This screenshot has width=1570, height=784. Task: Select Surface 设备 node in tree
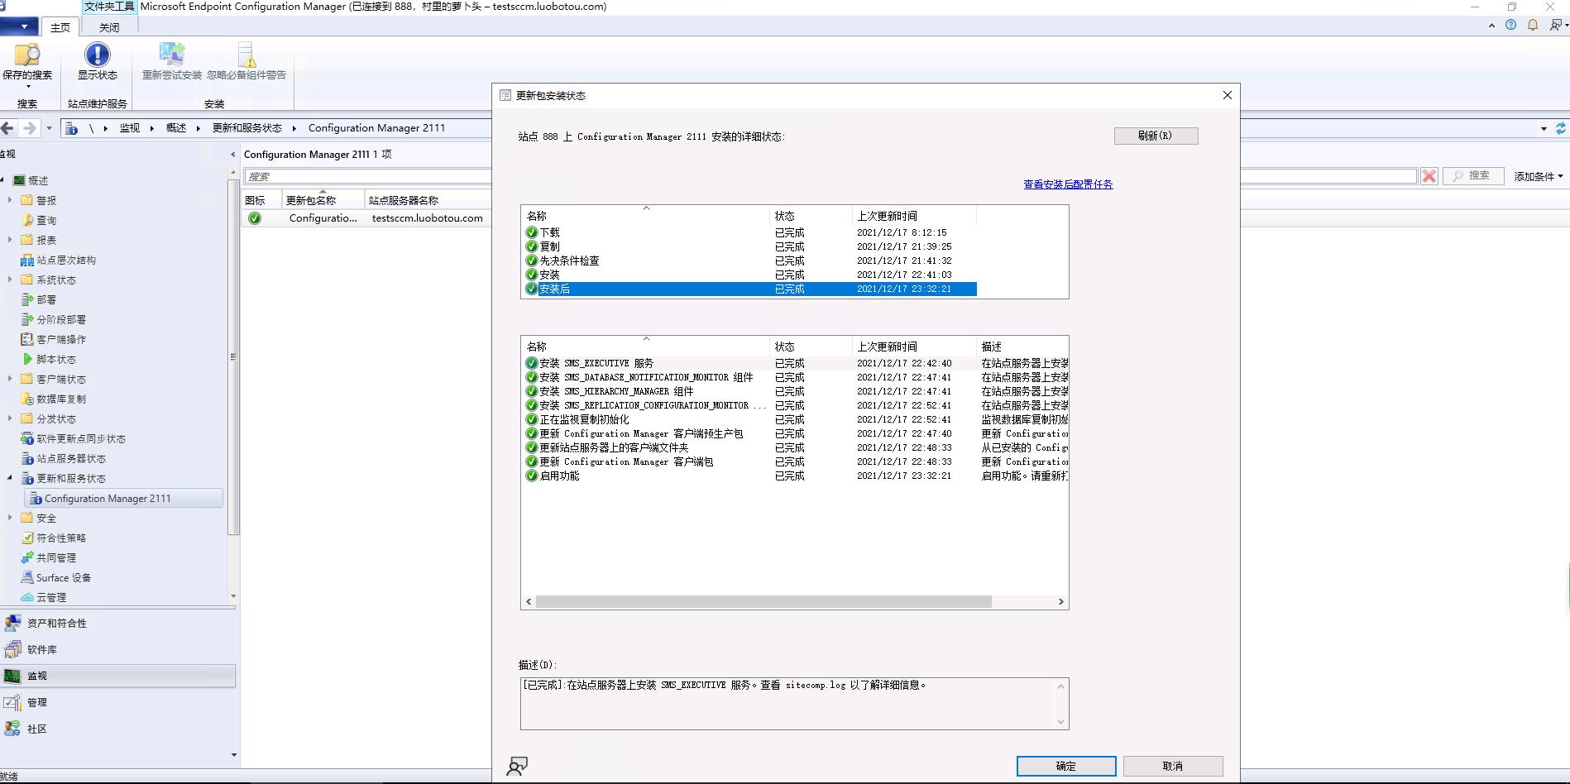64,577
